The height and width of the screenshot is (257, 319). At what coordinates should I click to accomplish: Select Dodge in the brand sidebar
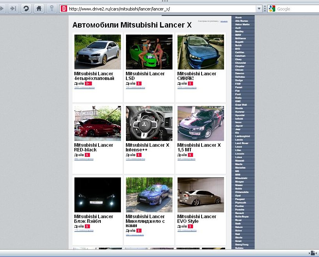[x=239, y=80]
